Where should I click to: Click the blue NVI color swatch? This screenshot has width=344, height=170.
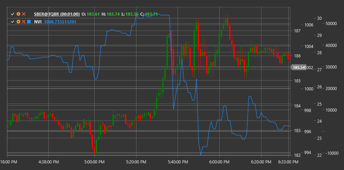click(x=29, y=22)
